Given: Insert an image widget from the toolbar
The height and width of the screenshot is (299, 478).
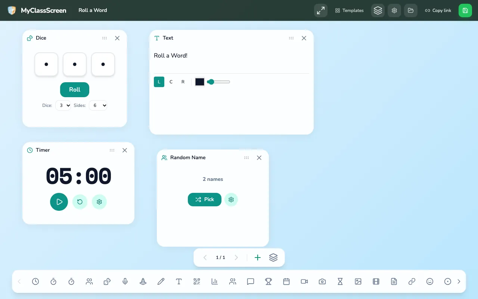Looking at the screenshot, I should point(358,281).
